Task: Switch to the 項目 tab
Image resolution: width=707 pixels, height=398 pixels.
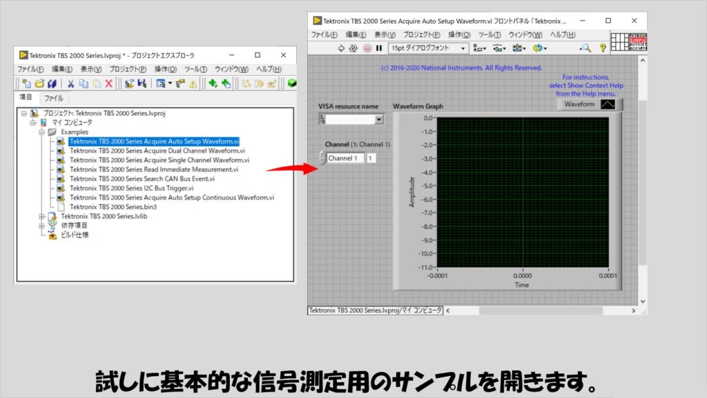Action: click(26, 97)
